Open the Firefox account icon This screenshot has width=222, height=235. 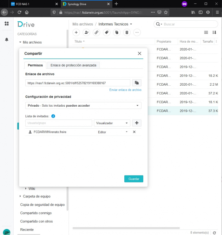click(208, 12)
